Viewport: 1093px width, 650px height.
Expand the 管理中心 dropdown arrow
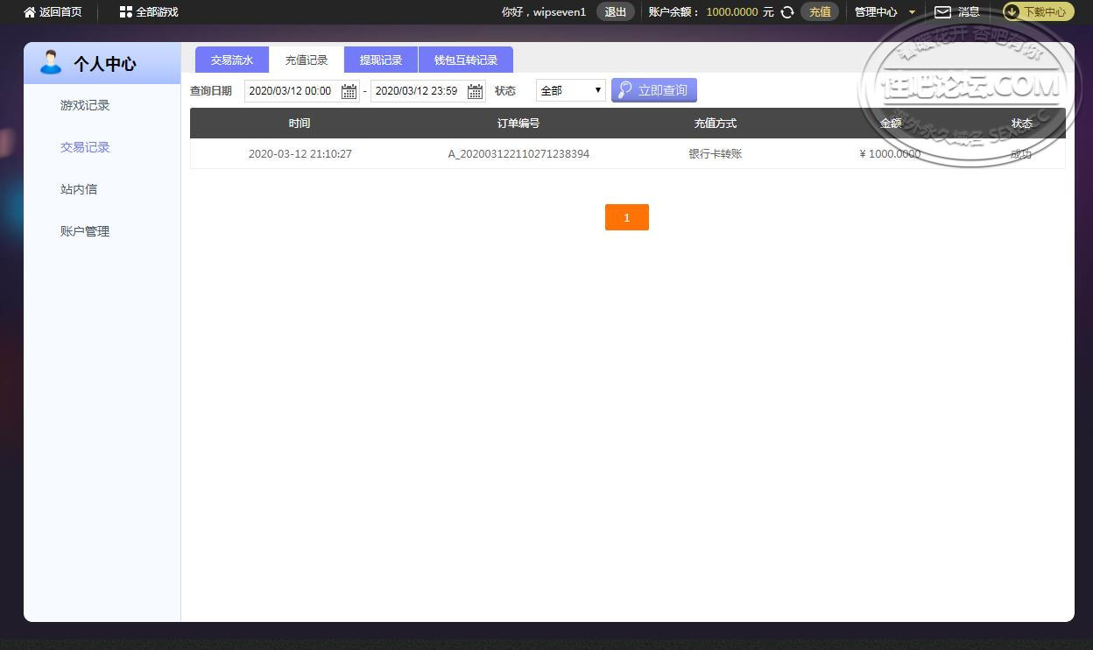point(912,13)
